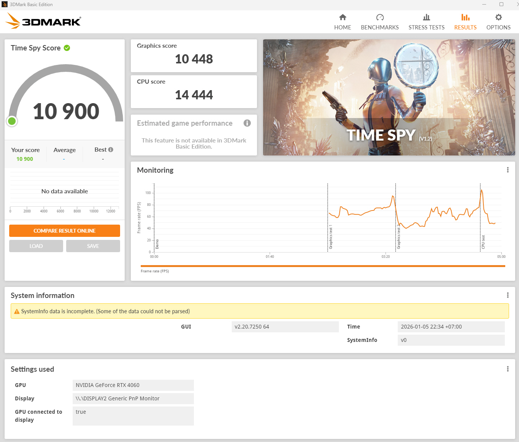Click the 3DMark logo
The height and width of the screenshot is (442, 519).
point(44,21)
